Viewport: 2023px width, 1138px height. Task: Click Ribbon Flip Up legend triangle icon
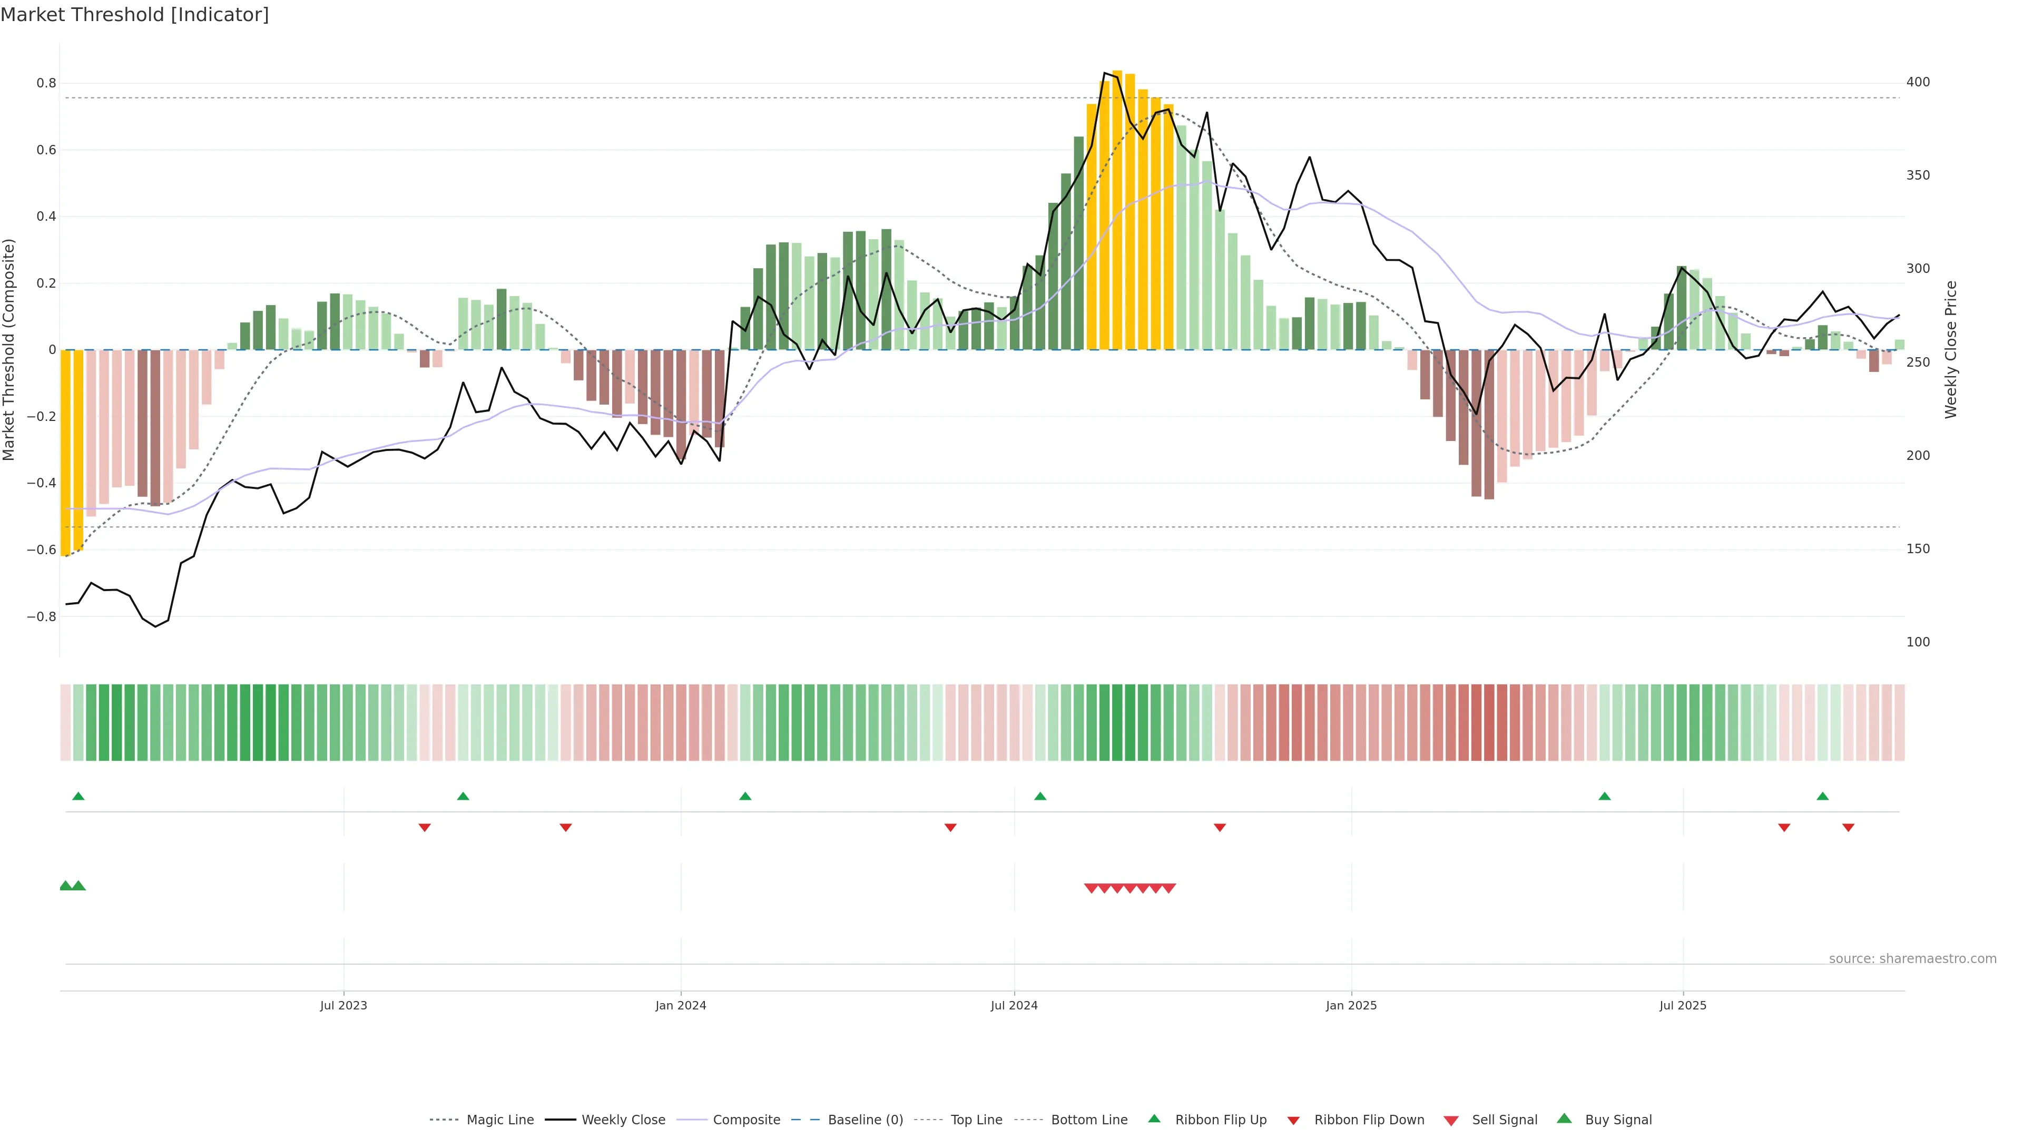point(1154,1119)
